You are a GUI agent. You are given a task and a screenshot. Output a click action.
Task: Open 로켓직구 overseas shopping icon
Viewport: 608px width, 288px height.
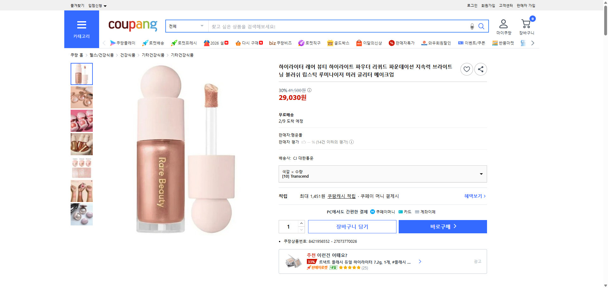coord(301,43)
